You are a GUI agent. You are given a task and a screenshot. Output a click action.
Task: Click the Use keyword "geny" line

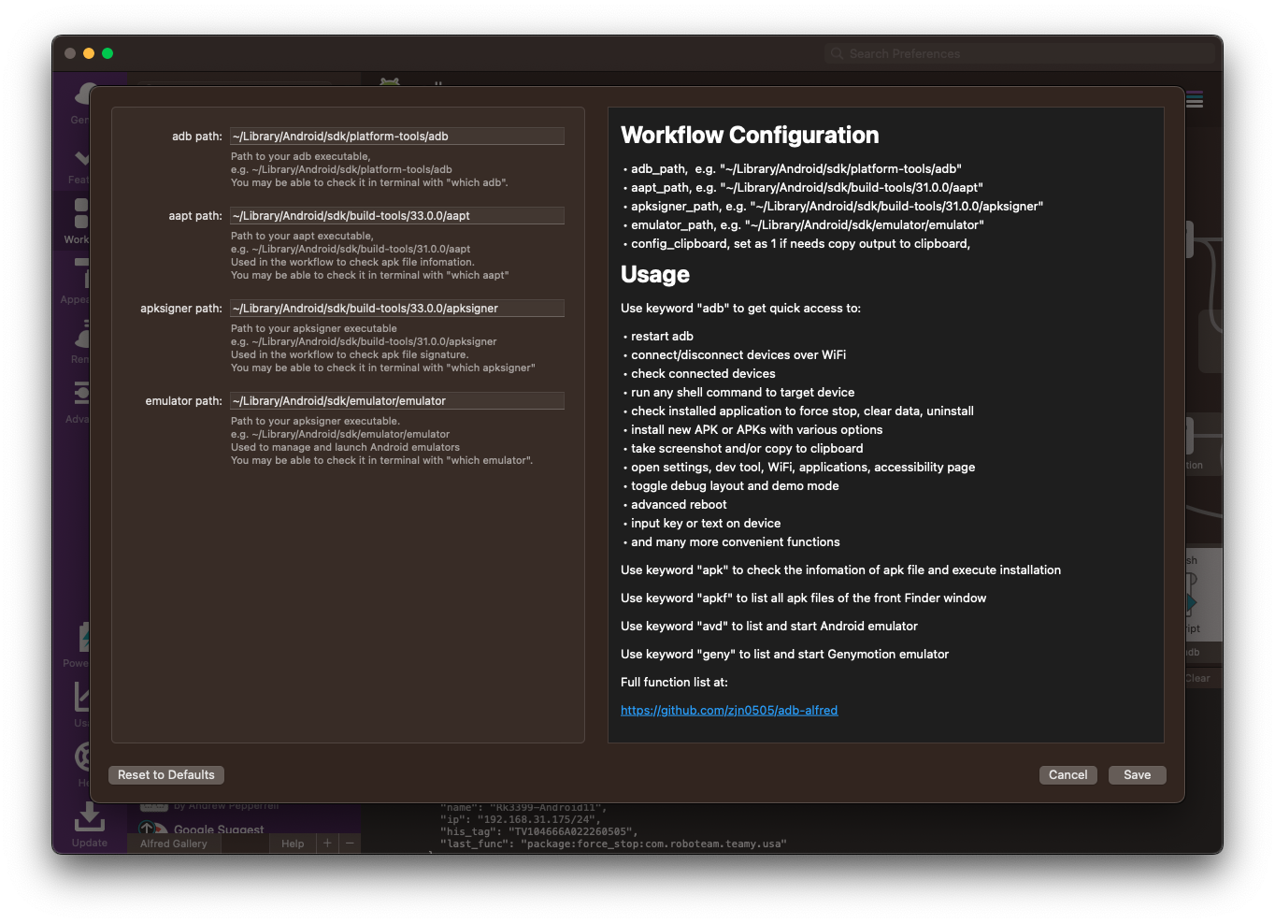point(784,655)
